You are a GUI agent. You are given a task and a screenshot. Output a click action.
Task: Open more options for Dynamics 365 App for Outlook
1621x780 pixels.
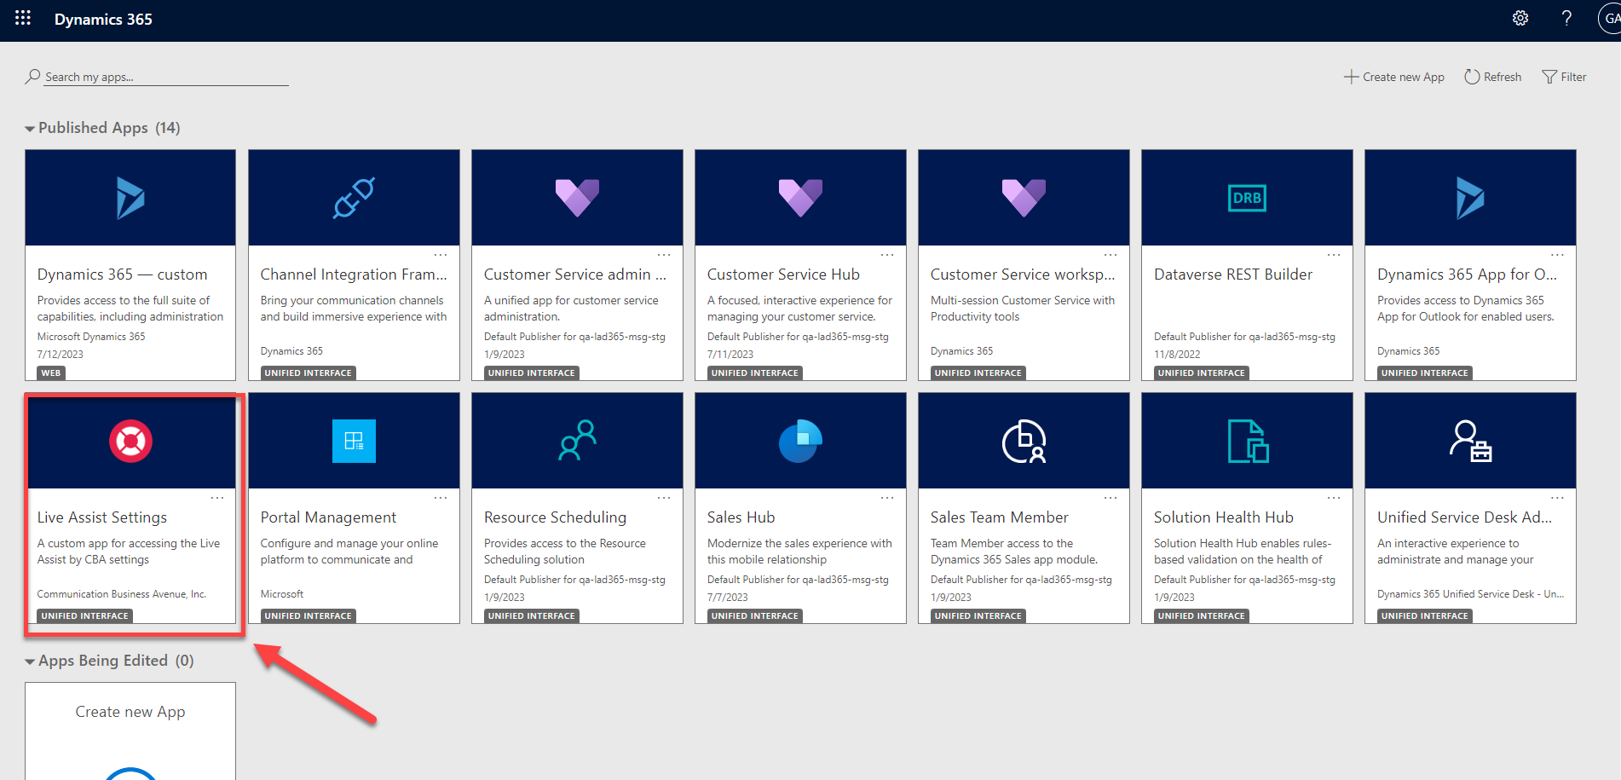[1557, 255]
